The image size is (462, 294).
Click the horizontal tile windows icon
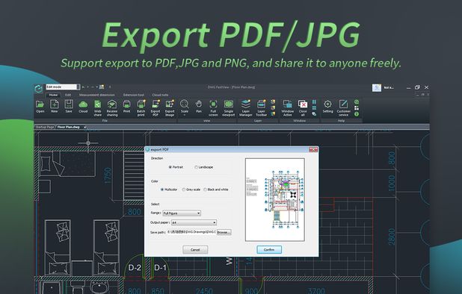click(x=314, y=108)
